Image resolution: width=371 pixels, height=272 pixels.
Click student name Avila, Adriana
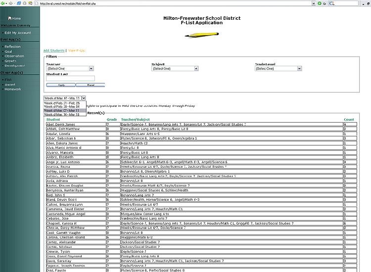coord(57,181)
